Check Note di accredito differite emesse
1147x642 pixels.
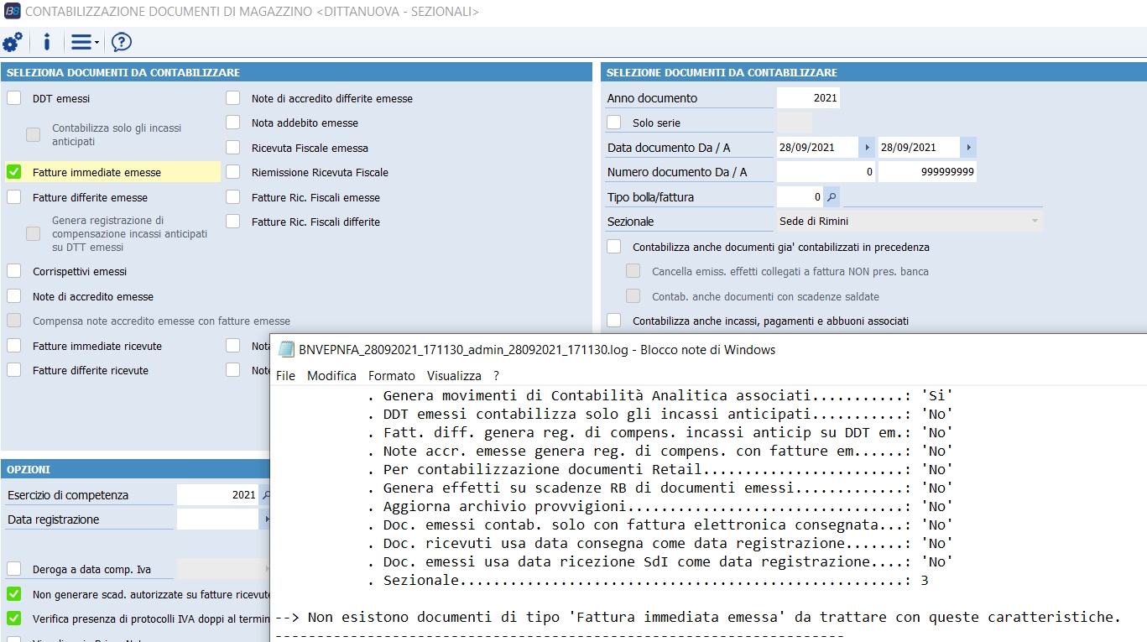point(233,98)
